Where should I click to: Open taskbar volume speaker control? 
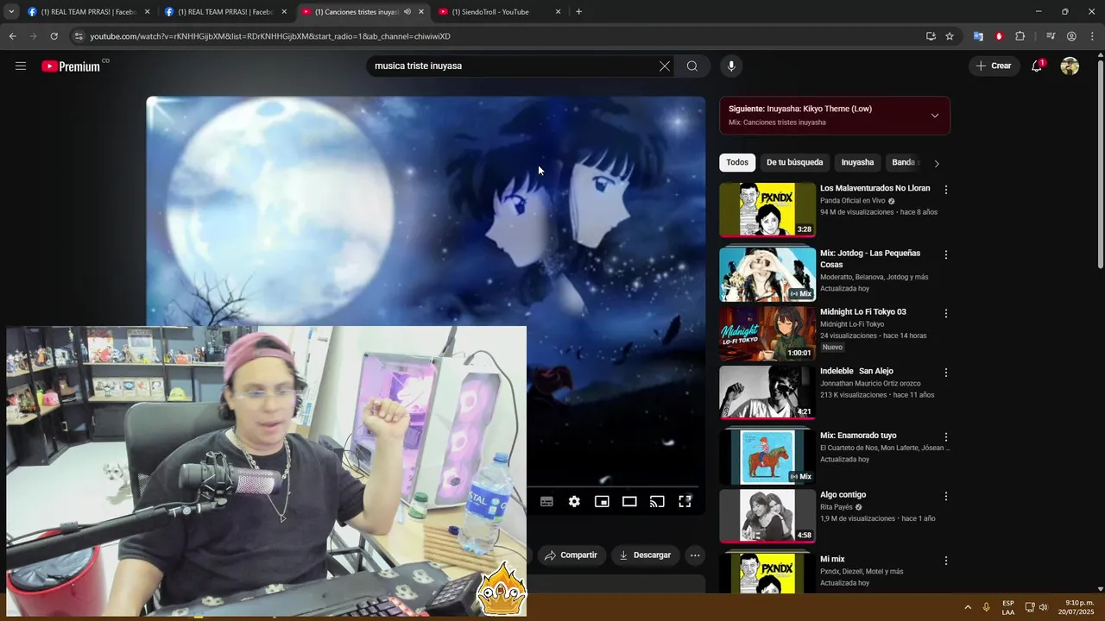point(1044,607)
